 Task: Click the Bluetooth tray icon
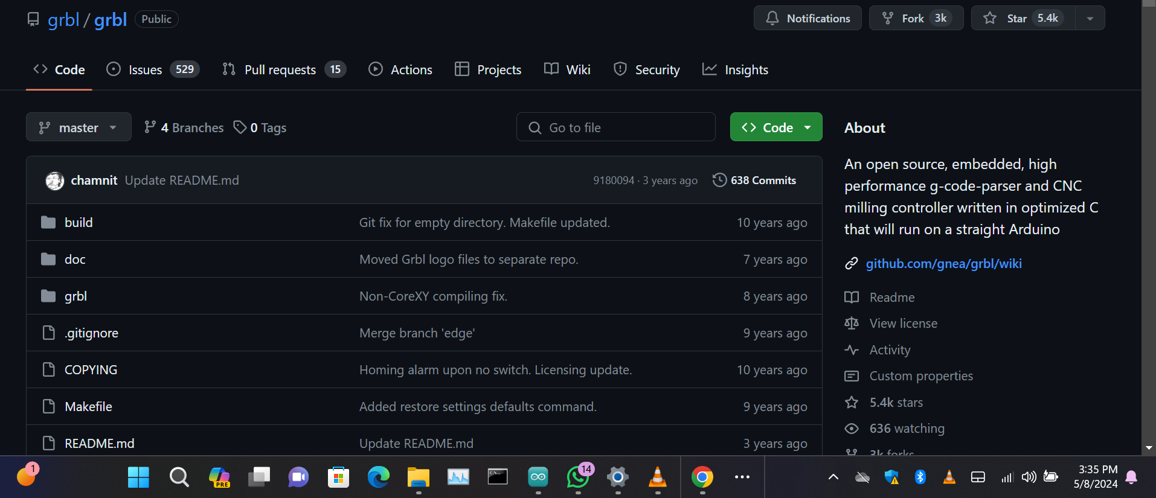(x=920, y=477)
